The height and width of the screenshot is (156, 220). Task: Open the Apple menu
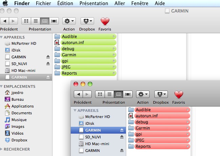click(5, 3)
